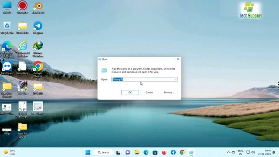Open Microsoft Store from the taskbar
This screenshot has height=157, width=279.
coord(155,152)
